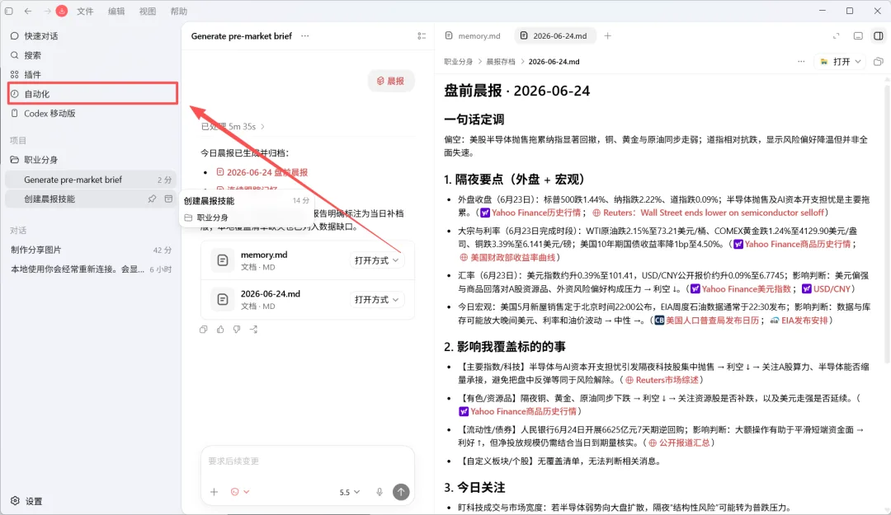Open 搜索 in the sidebar

(x=92, y=55)
